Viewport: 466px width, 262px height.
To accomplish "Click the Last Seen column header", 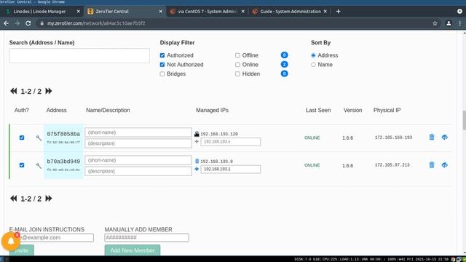I will pyautogui.click(x=318, y=110).
